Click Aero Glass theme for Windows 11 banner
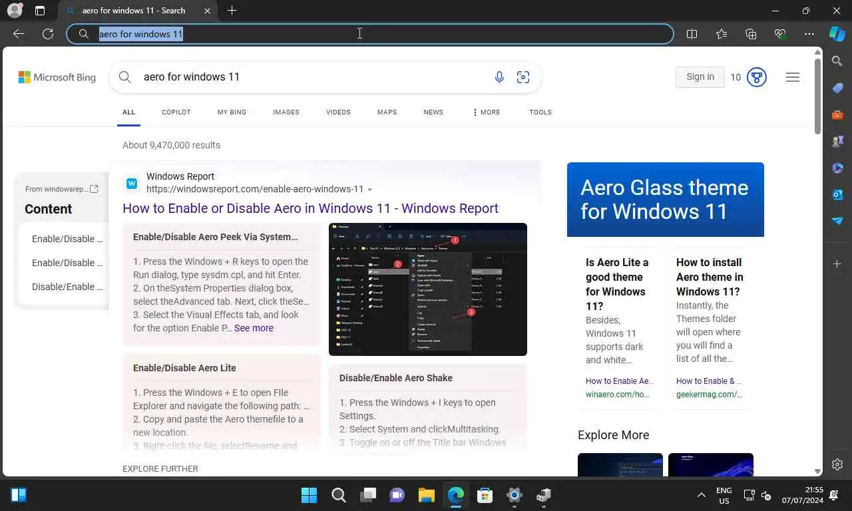Viewport: 852px width, 511px height. coord(666,200)
